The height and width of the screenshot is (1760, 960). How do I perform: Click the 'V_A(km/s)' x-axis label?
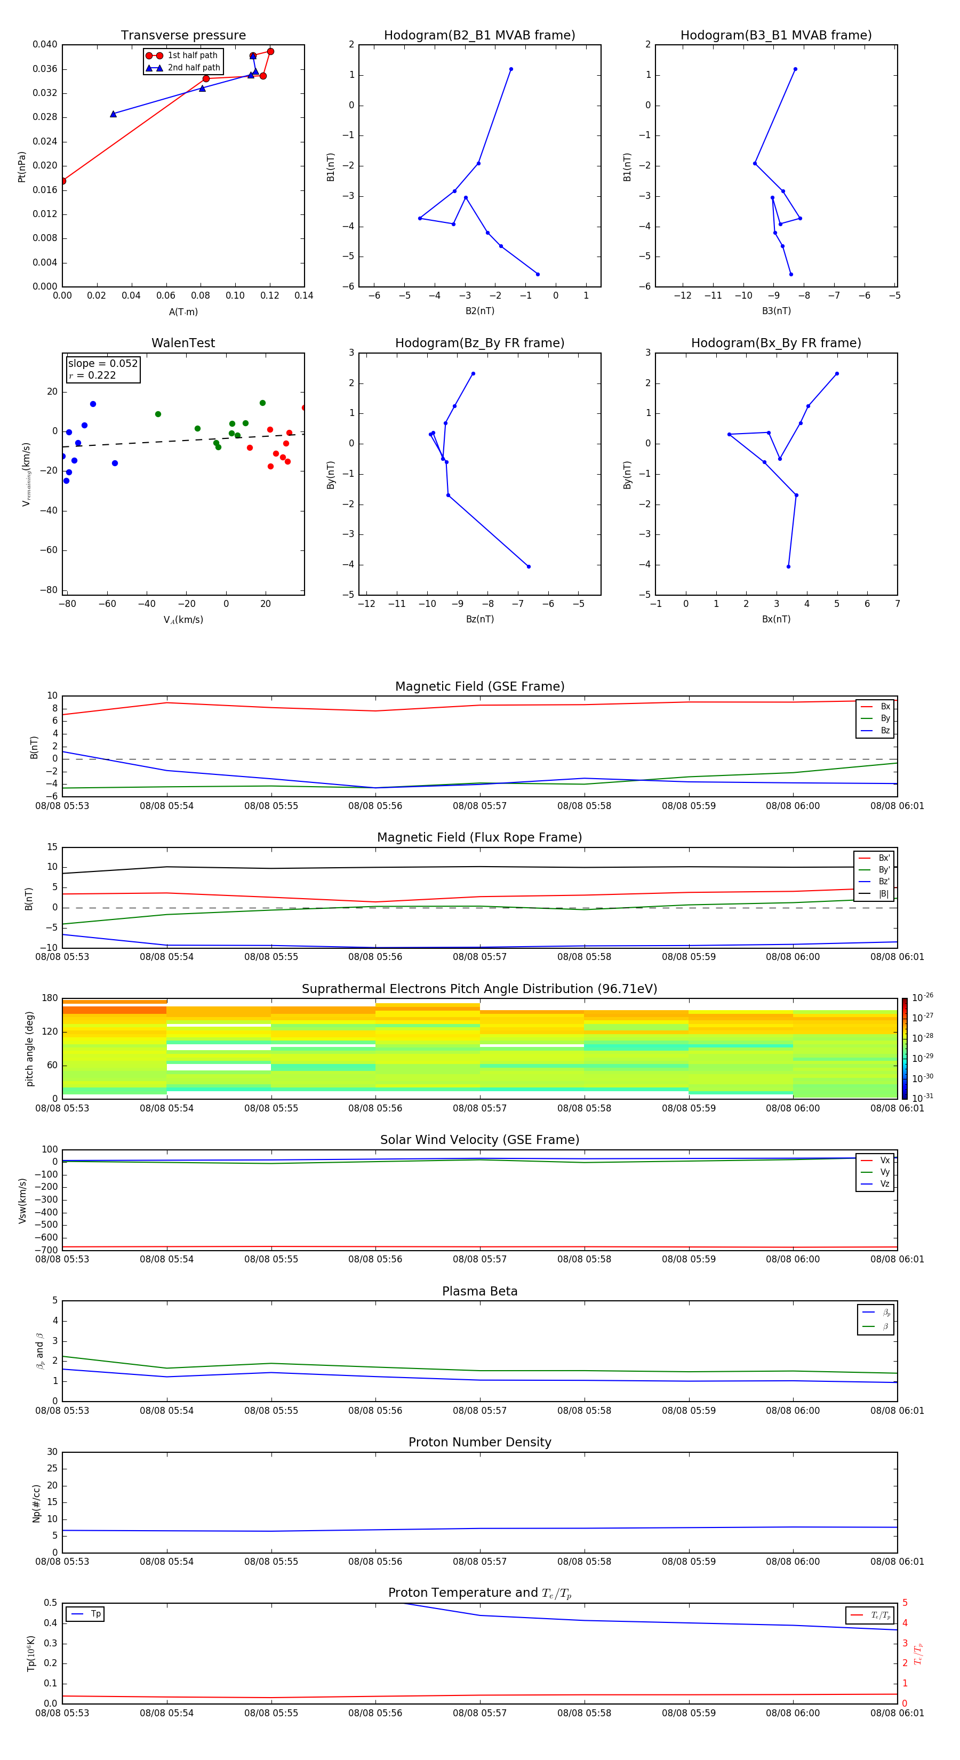pos(183,620)
